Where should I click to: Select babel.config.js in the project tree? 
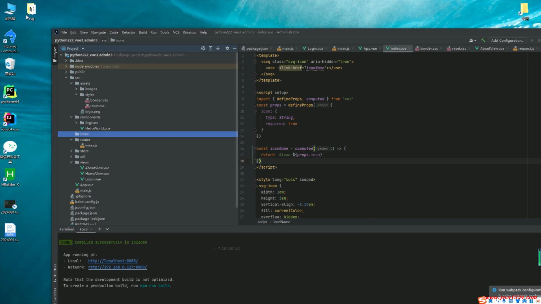pyautogui.click(x=87, y=202)
